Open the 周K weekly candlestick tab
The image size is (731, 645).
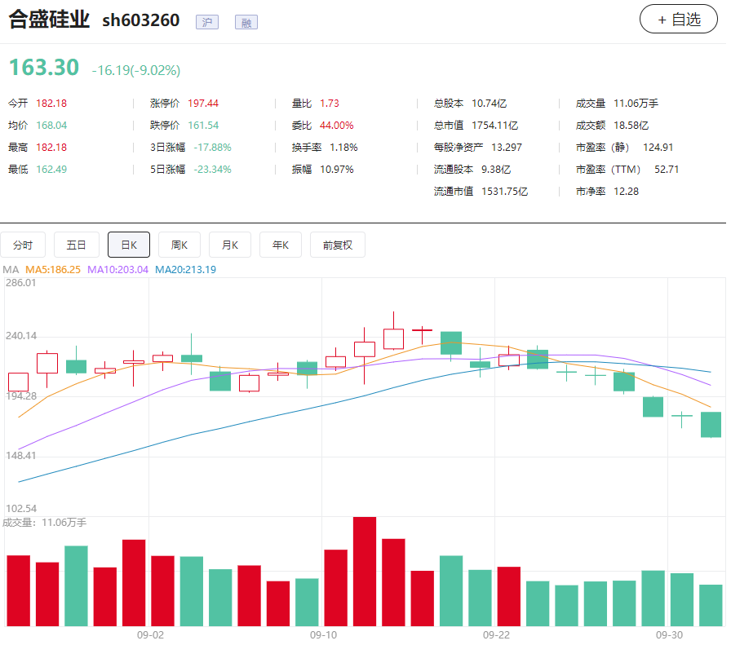pyautogui.click(x=179, y=245)
